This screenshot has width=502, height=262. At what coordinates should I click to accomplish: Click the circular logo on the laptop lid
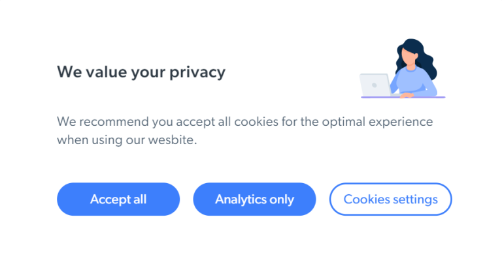pos(373,85)
